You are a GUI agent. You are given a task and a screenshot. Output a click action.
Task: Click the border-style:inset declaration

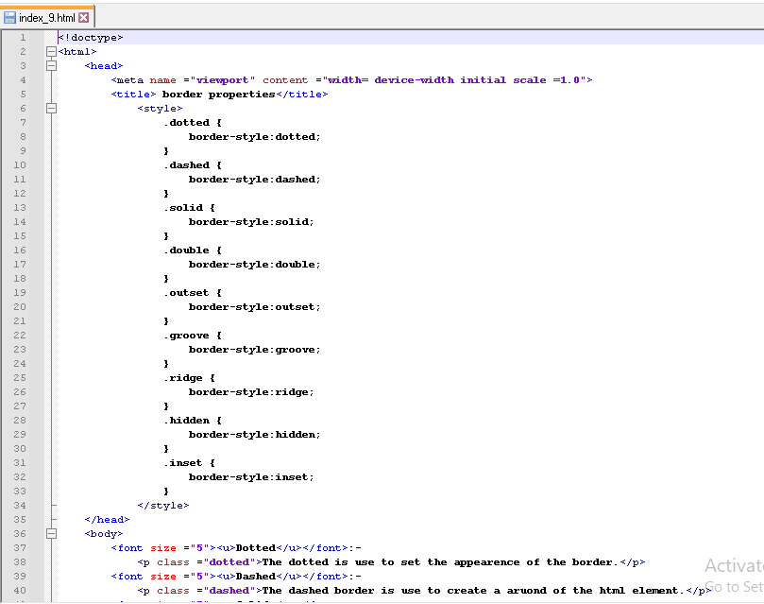(250, 477)
